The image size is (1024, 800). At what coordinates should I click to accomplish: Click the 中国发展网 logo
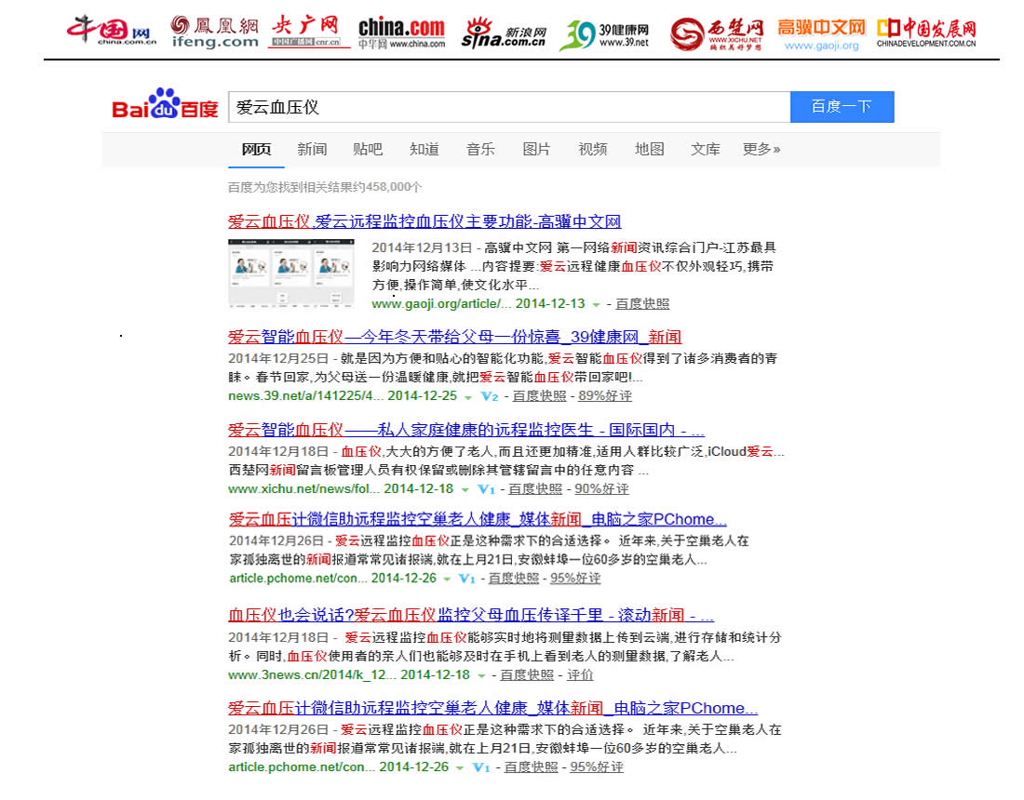[x=926, y=33]
